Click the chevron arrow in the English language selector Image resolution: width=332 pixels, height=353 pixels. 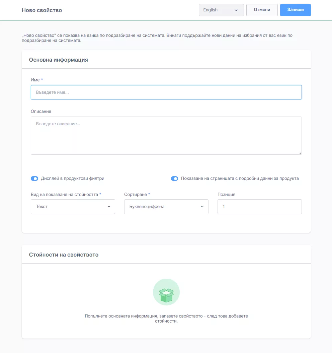click(x=236, y=10)
